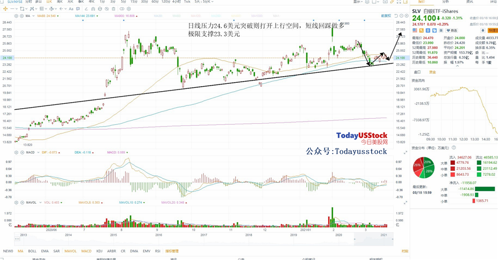Click the lock drawings icon

pyautogui.click(x=100, y=9)
